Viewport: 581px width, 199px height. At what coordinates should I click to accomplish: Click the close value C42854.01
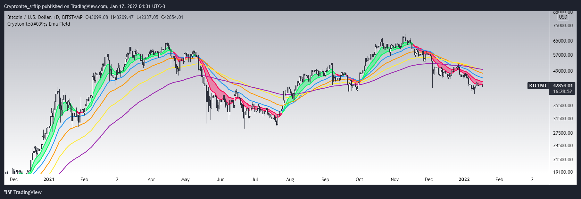click(172, 17)
